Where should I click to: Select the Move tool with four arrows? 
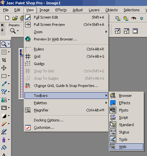(4, 68)
